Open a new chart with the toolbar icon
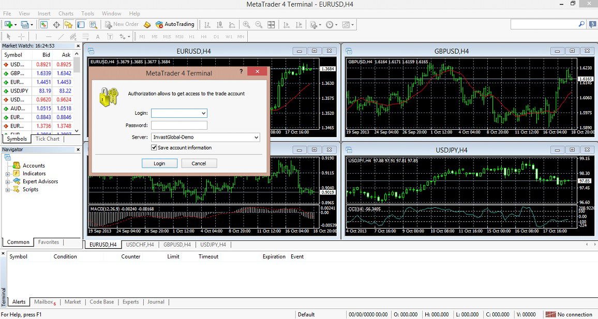 8,24
